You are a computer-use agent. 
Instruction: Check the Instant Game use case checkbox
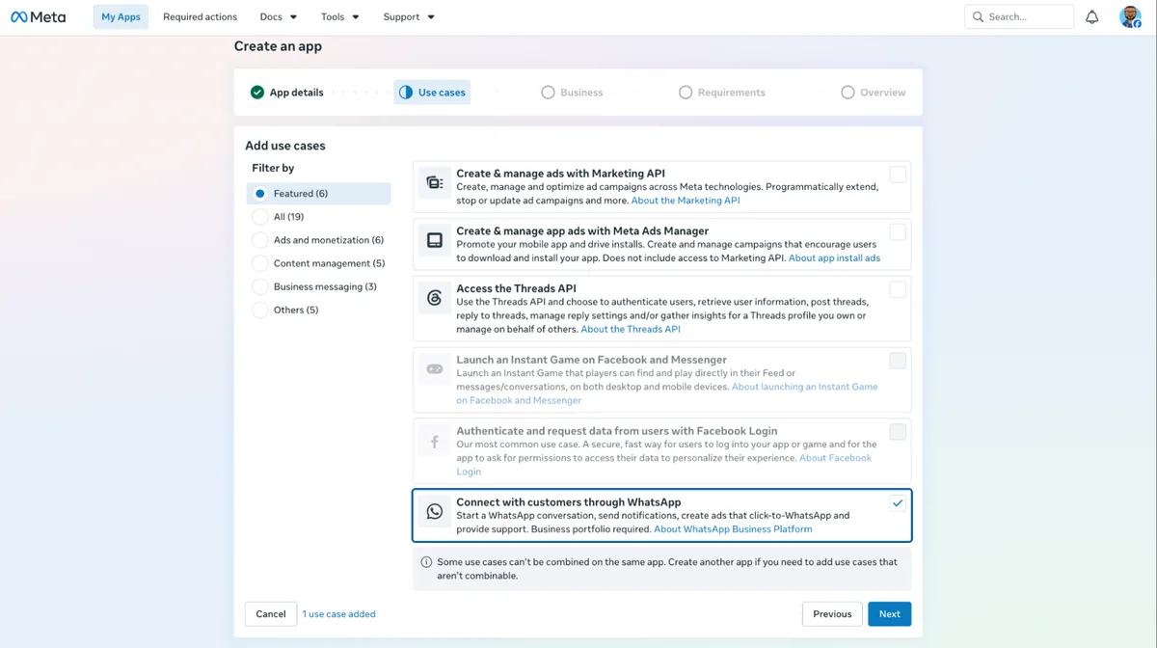tap(898, 361)
